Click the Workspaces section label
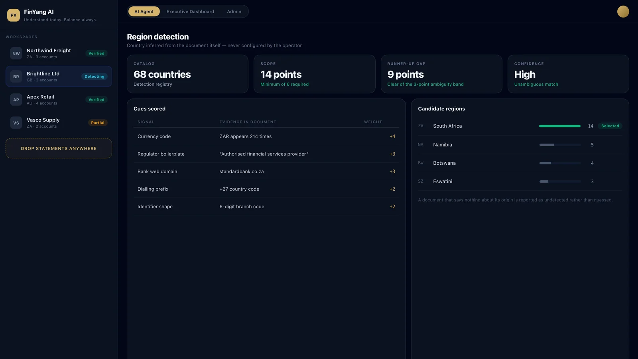This screenshot has height=359, width=638. pos(22,37)
